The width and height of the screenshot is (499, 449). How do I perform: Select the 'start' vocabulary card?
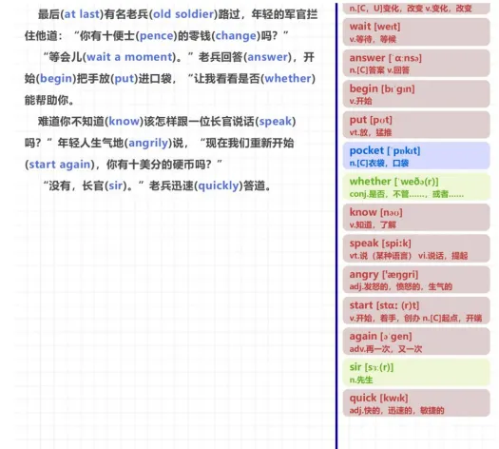point(416,310)
